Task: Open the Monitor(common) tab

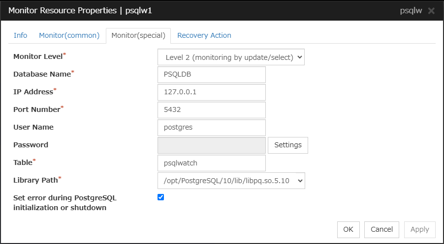Action: point(69,35)
